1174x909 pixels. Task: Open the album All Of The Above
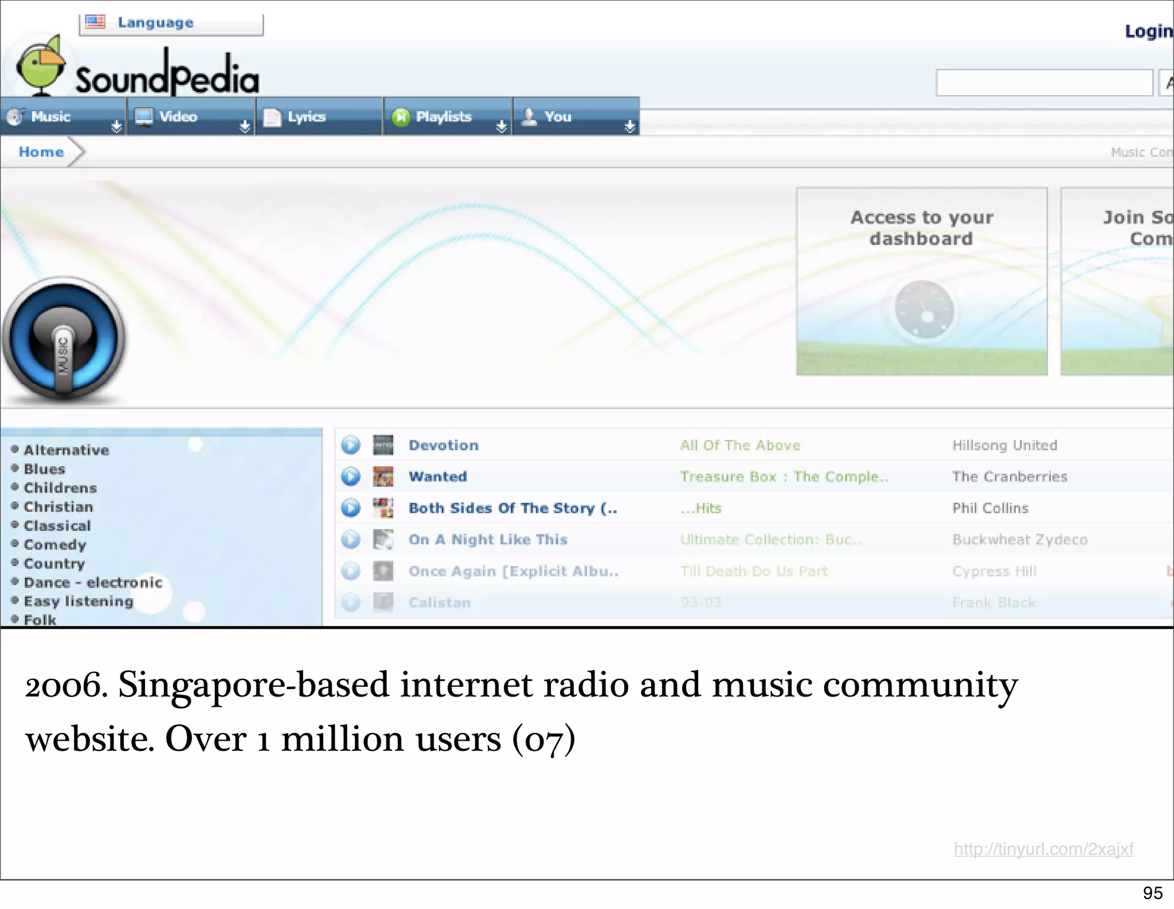coord(740,445)
